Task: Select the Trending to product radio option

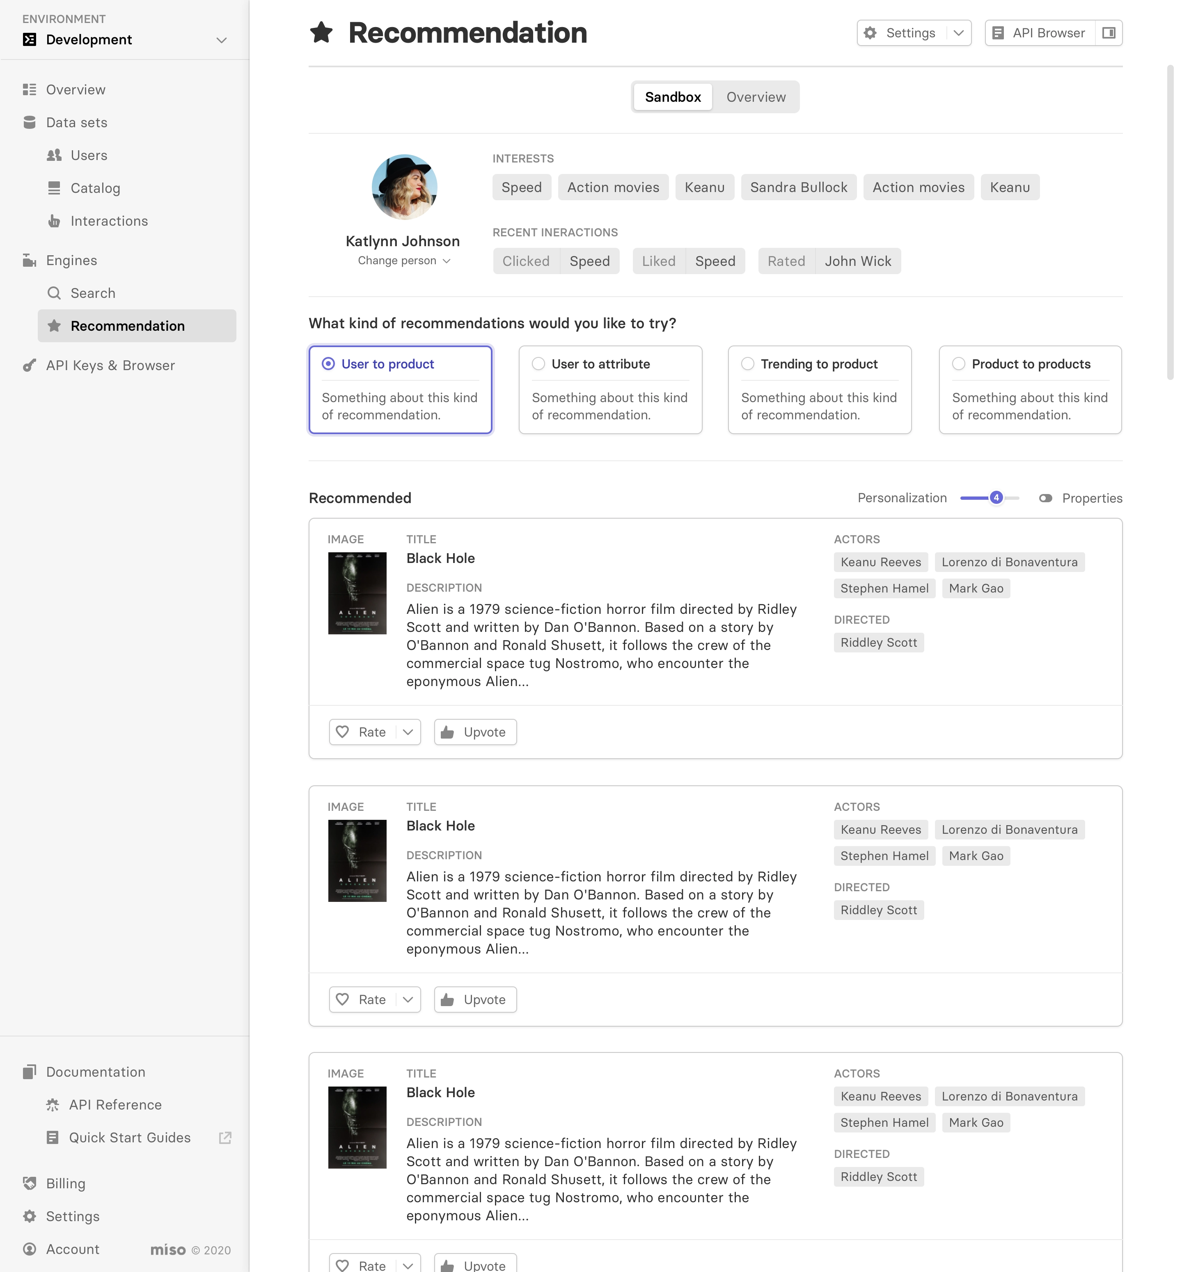Action: click(x=748, y=364)
